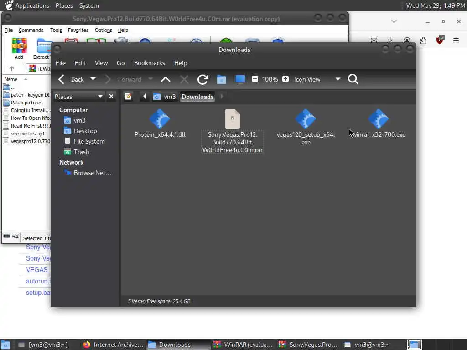Open the Go menu in Downloads window
The height and width of the screenshot is (350, 467).
[120, 63]
